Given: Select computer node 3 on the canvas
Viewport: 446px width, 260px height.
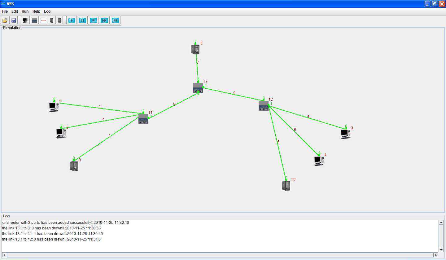Looking at the screenshot, I should (x=346, y=134).
